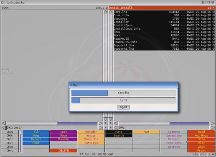Click the purple Copy button
Screen dimensions: 216x157
pos(64,132)
